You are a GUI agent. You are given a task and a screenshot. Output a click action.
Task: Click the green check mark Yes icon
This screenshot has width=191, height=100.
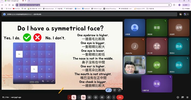27,38
